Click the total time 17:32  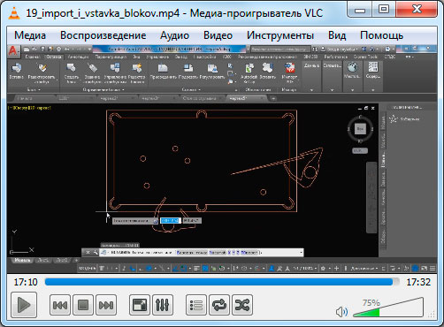(x=418, y=282)
